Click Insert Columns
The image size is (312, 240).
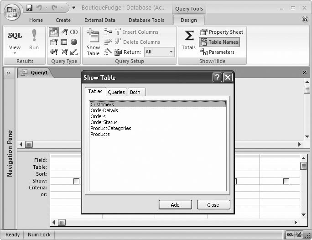pos(136,32)
